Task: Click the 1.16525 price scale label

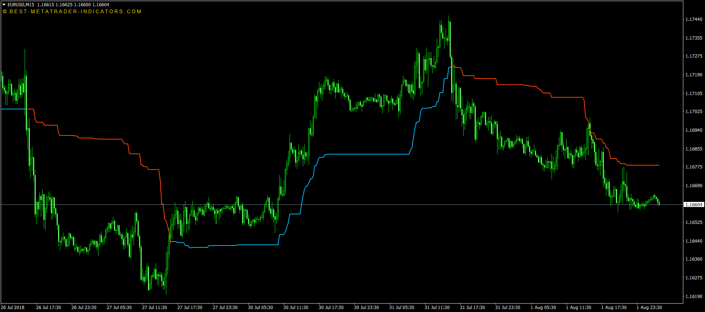Action: point(694,222)
